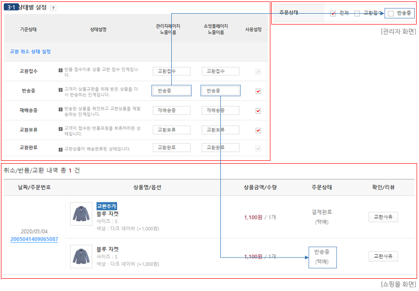Edit admin page name for 교환보류
419x291 pixels.
[172, 130]
